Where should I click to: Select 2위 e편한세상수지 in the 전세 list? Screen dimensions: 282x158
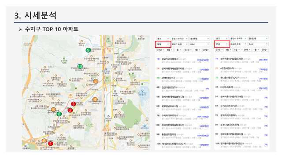[241, 70]
